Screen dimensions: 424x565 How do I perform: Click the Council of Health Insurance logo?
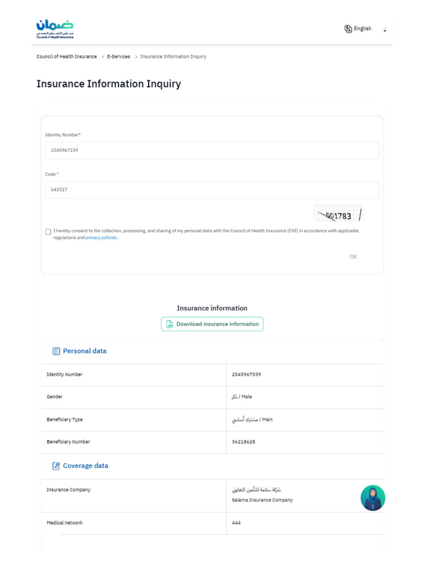[55, 29]
